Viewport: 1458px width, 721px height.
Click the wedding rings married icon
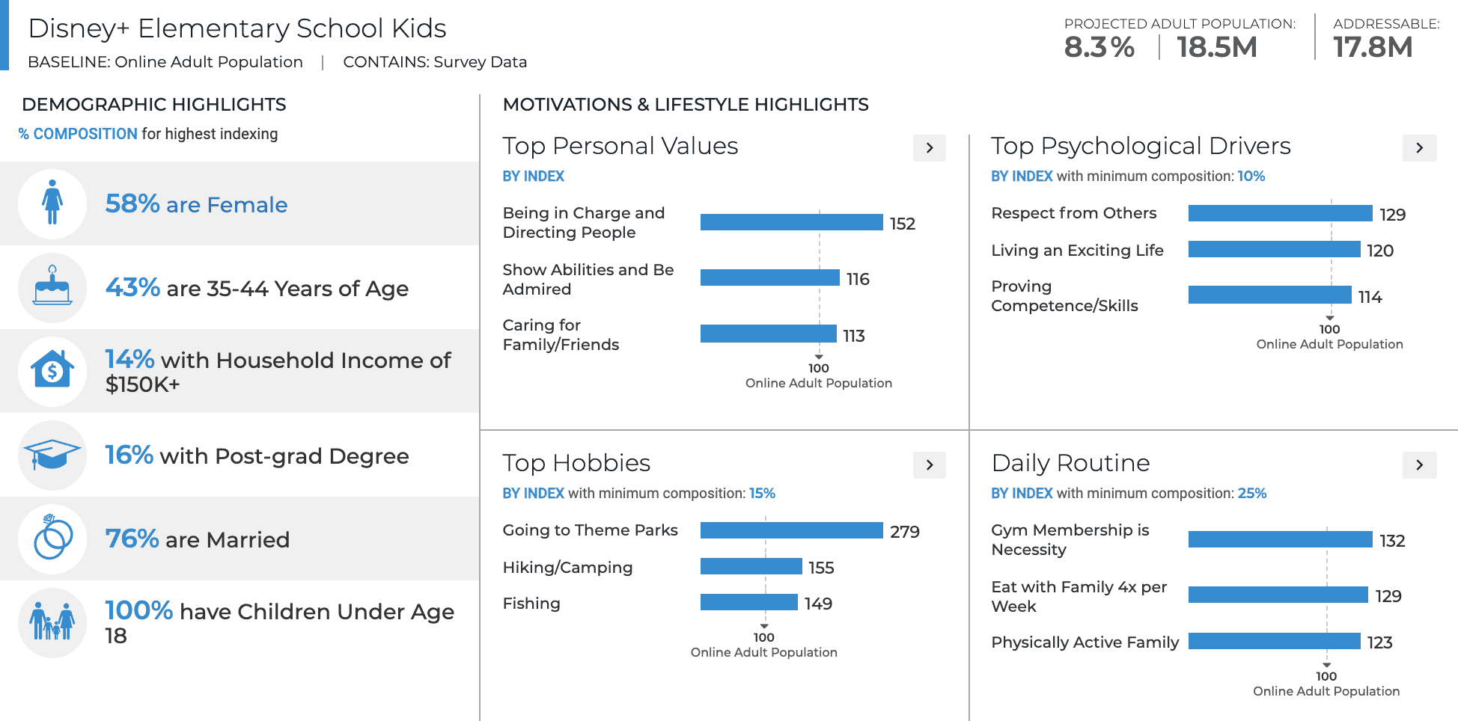tap(52, 539)
